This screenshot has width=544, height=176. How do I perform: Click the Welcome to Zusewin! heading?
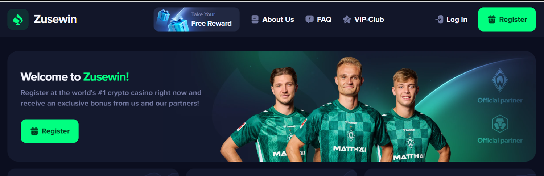[x=75, y=77]
